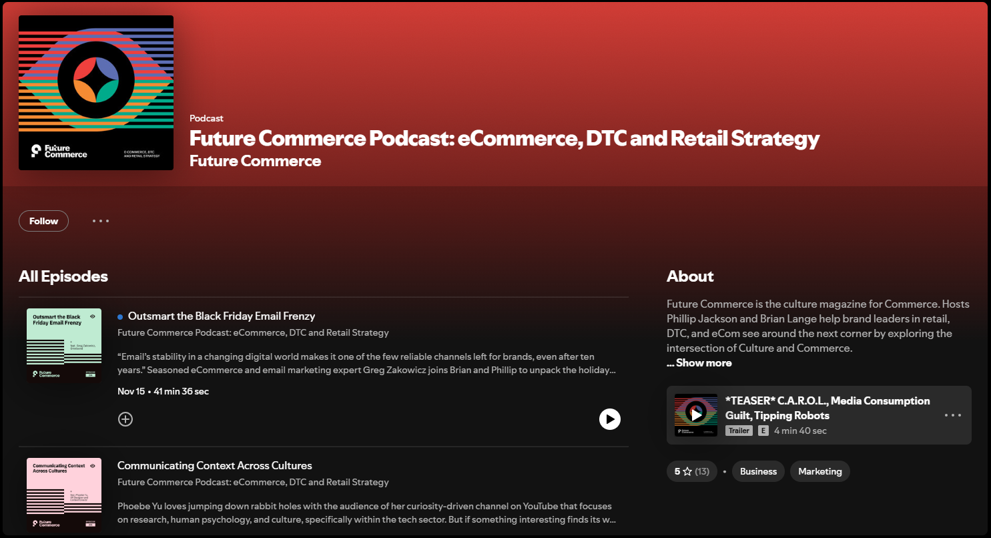This screenshot has width=991, height=538.
Task: Play the C.A.R.O.L. teaser trailer
Action: 696,415
